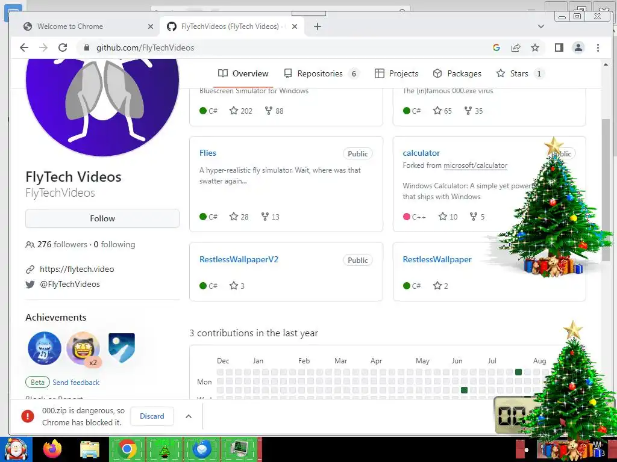The width and height of the screenshot is (617, 462).
Task: Click the Follow button
Action: 102,218
